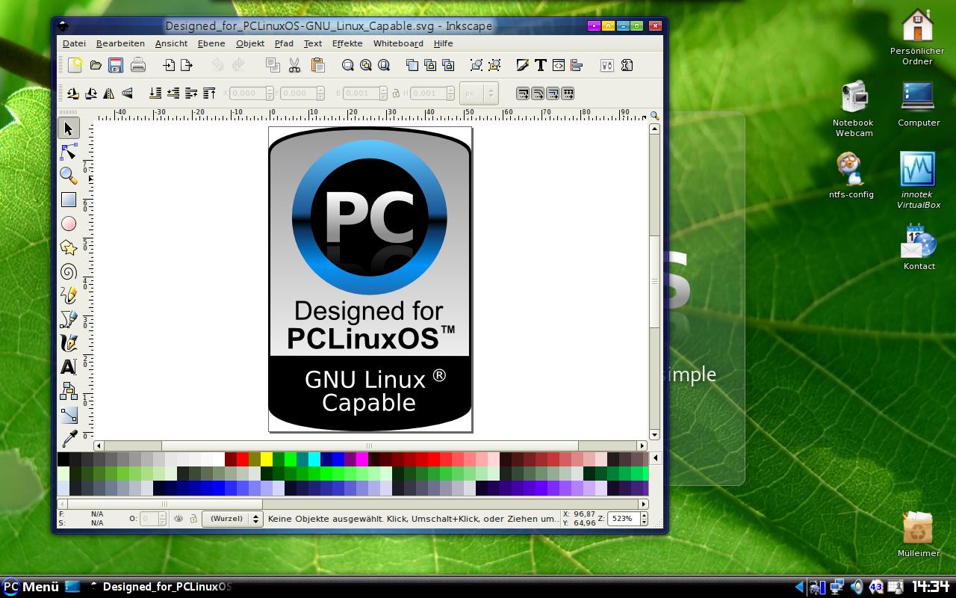This screenshot has height=598, width=956.
Task: Click the Paste clipboard icon
Action: (x=317, y=65)
